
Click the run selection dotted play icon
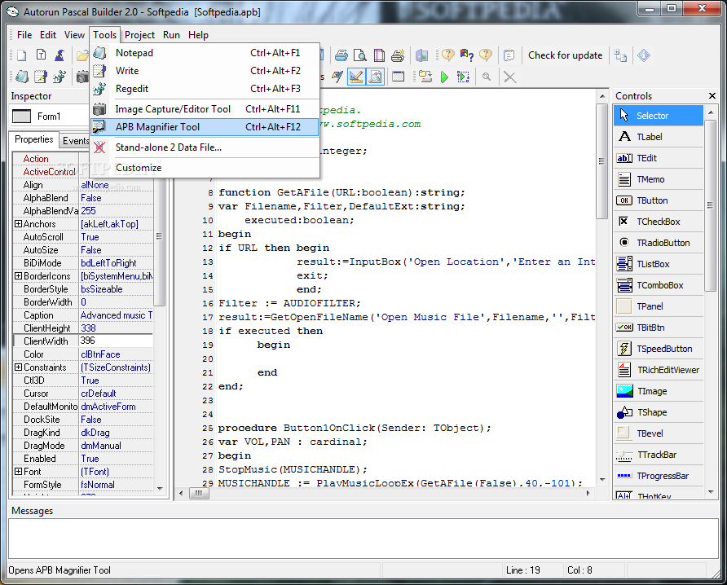[463, 77]
